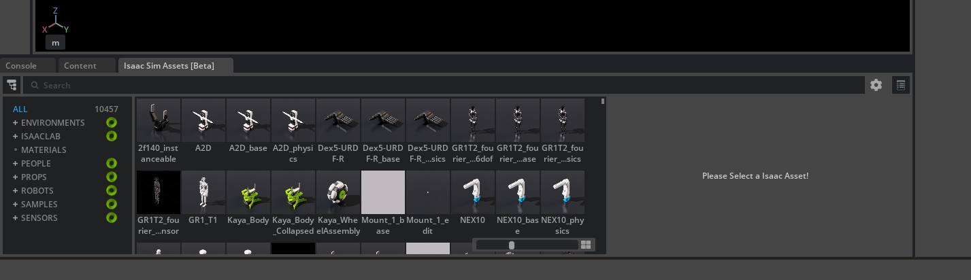Viewport: 971px width, 280px height.
Task: Expand the ENVIRONMENTS category
Action: click(x=15, y=123)
